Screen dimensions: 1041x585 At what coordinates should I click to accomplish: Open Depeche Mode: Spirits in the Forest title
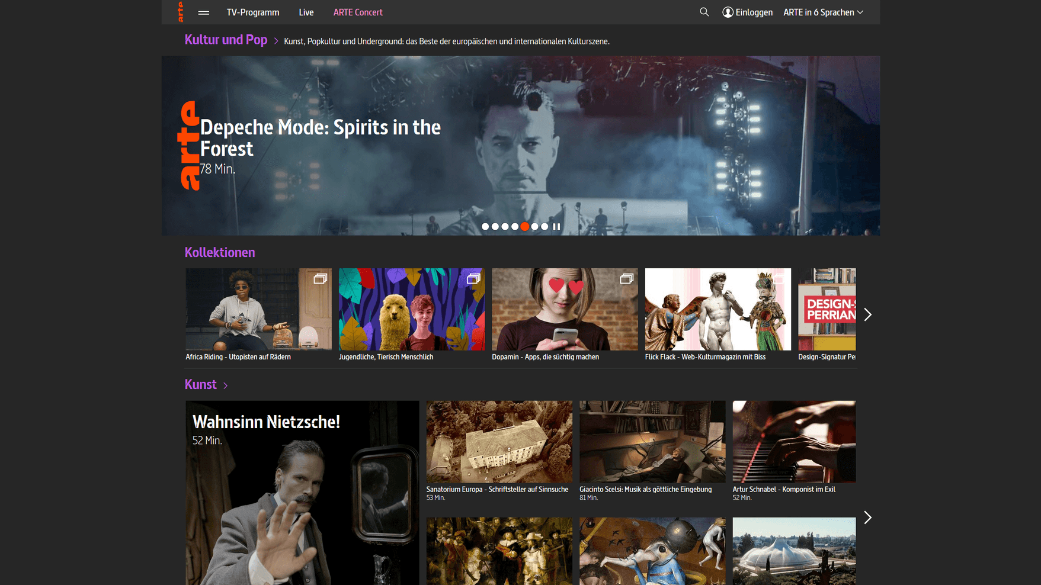(321, 137)
